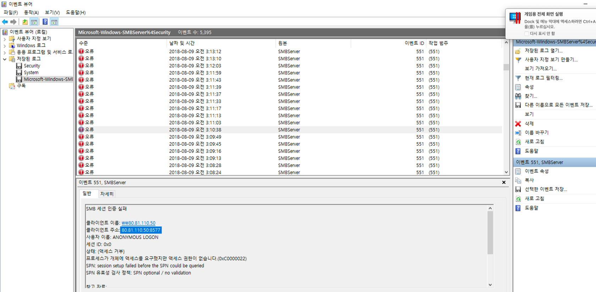Click the Subscriptions (구독) tree icon
The image size is (596, 292).
(x=12, y=86)
